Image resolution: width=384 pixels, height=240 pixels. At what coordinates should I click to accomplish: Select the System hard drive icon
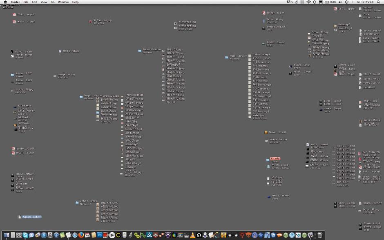[x=358, y=8]
